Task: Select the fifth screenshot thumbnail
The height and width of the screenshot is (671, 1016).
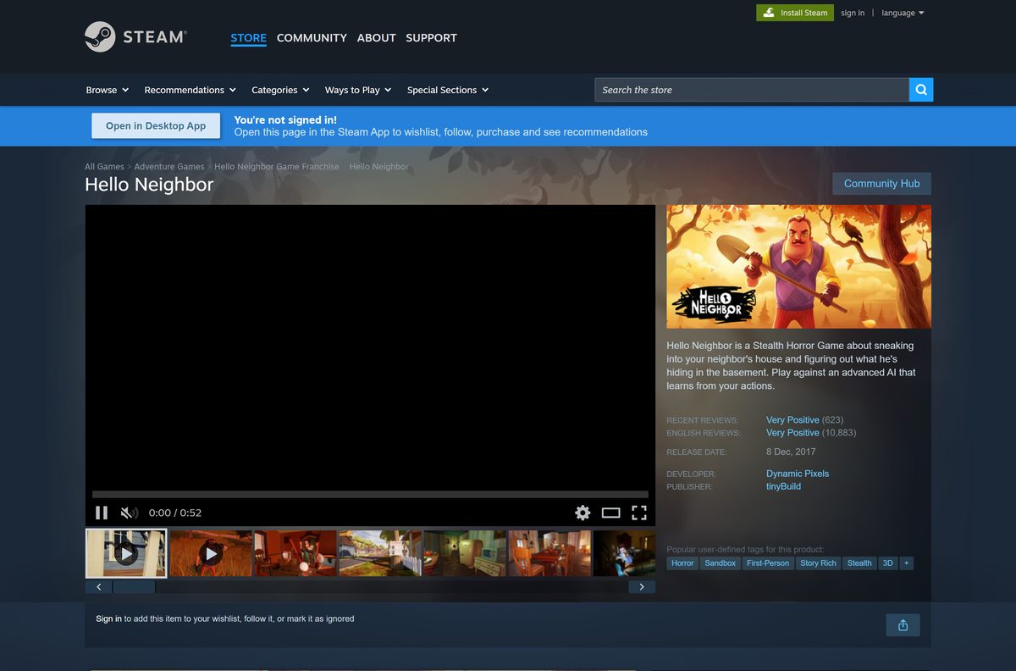Action: (465, 554)
